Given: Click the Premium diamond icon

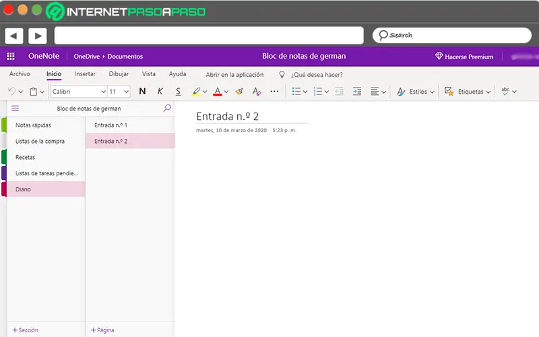Looking at the screenshot, I should point(439,56).
